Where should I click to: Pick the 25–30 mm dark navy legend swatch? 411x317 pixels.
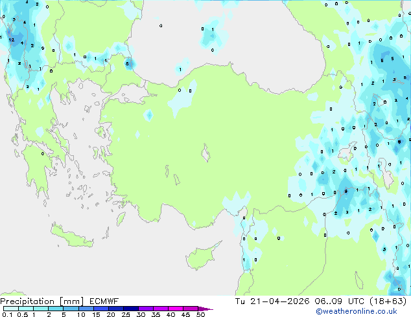(131, 309)
